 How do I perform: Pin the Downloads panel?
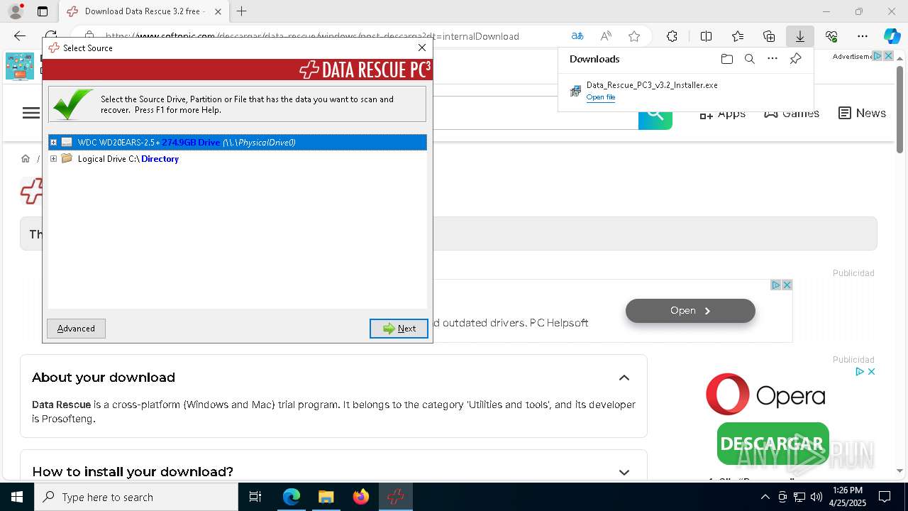tap(795, 59)
